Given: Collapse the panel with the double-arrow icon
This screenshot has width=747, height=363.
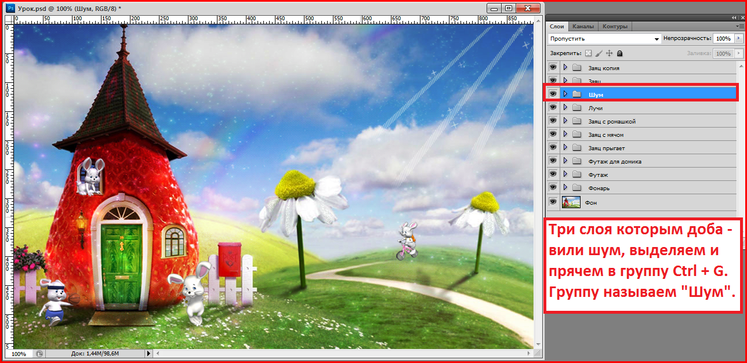Looking at the screenshot, I should coord(735,18).
